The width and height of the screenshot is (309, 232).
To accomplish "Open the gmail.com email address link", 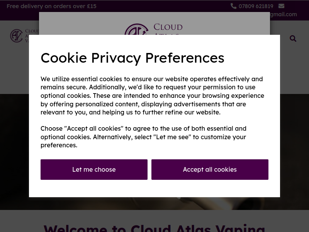I will click(x=284, y=14).
